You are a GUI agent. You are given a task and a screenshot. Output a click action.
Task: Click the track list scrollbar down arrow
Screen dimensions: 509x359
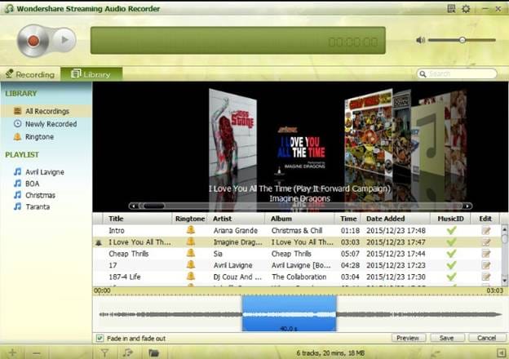[x=504, y=281]
